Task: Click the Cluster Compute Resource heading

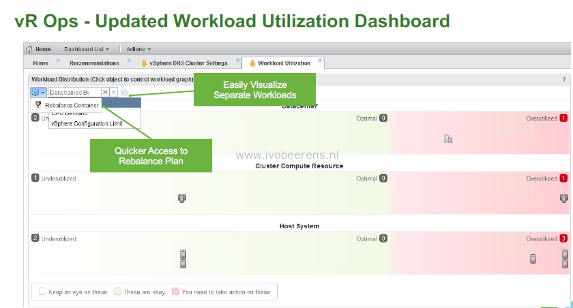Action: (299, 166)
